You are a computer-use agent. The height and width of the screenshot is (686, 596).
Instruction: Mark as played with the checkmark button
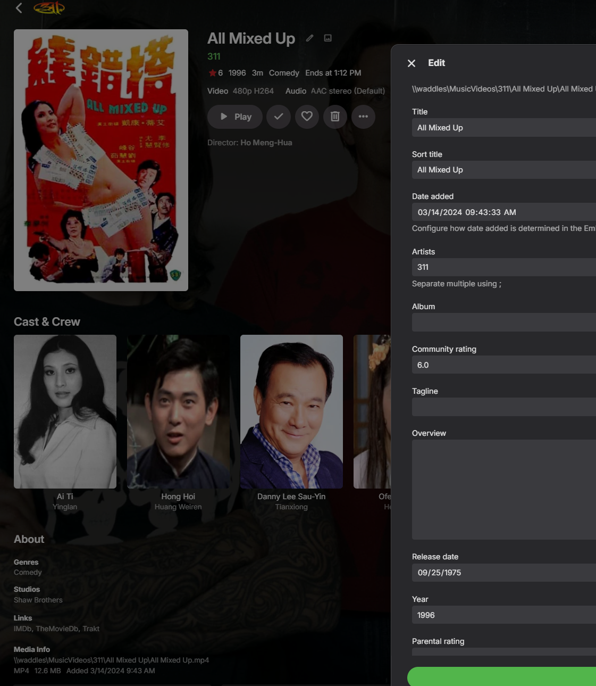point(279,117)
